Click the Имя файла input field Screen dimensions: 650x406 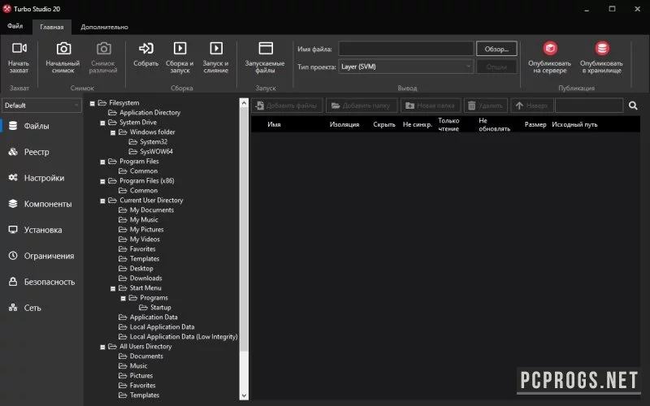pyautogui.click(x=405, y=49)
